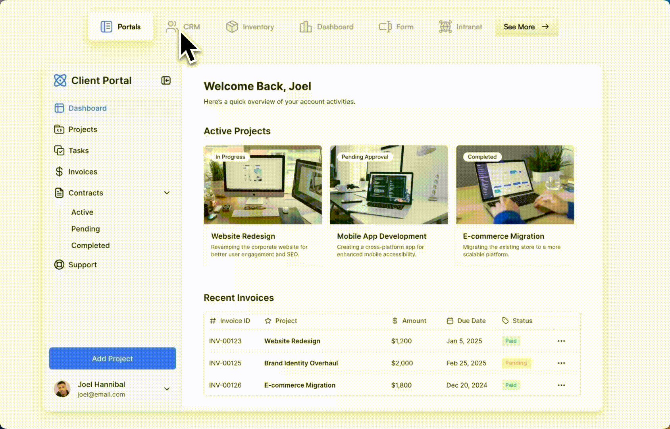Click the Invoices dollar icon
Viewport: 670px width, 429px height.
[59, 172]
